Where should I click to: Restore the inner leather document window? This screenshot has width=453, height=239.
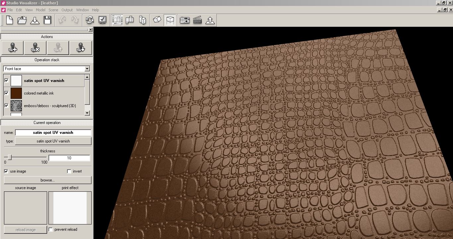click(444, 10)
